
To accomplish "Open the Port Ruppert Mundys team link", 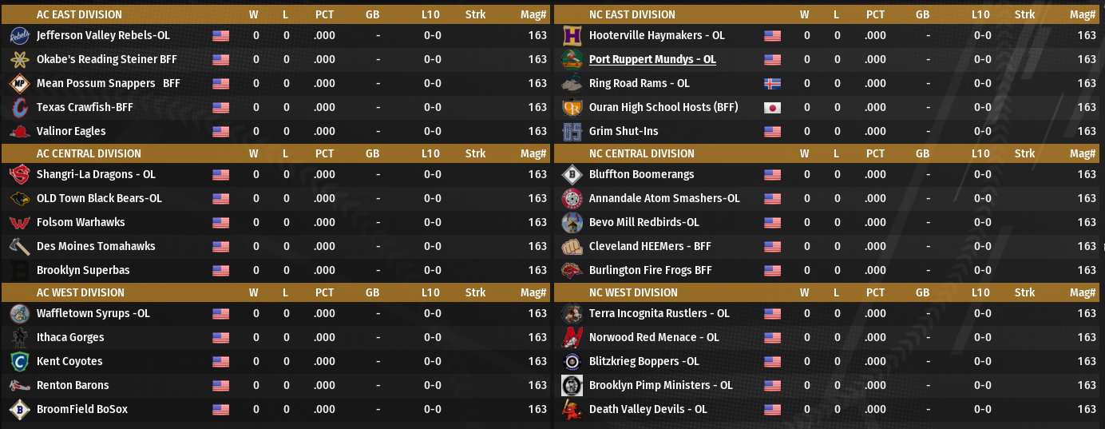I will 652,60.
